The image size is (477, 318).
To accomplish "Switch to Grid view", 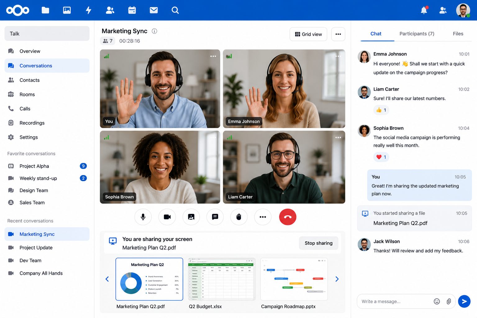I will click(308, 34).
